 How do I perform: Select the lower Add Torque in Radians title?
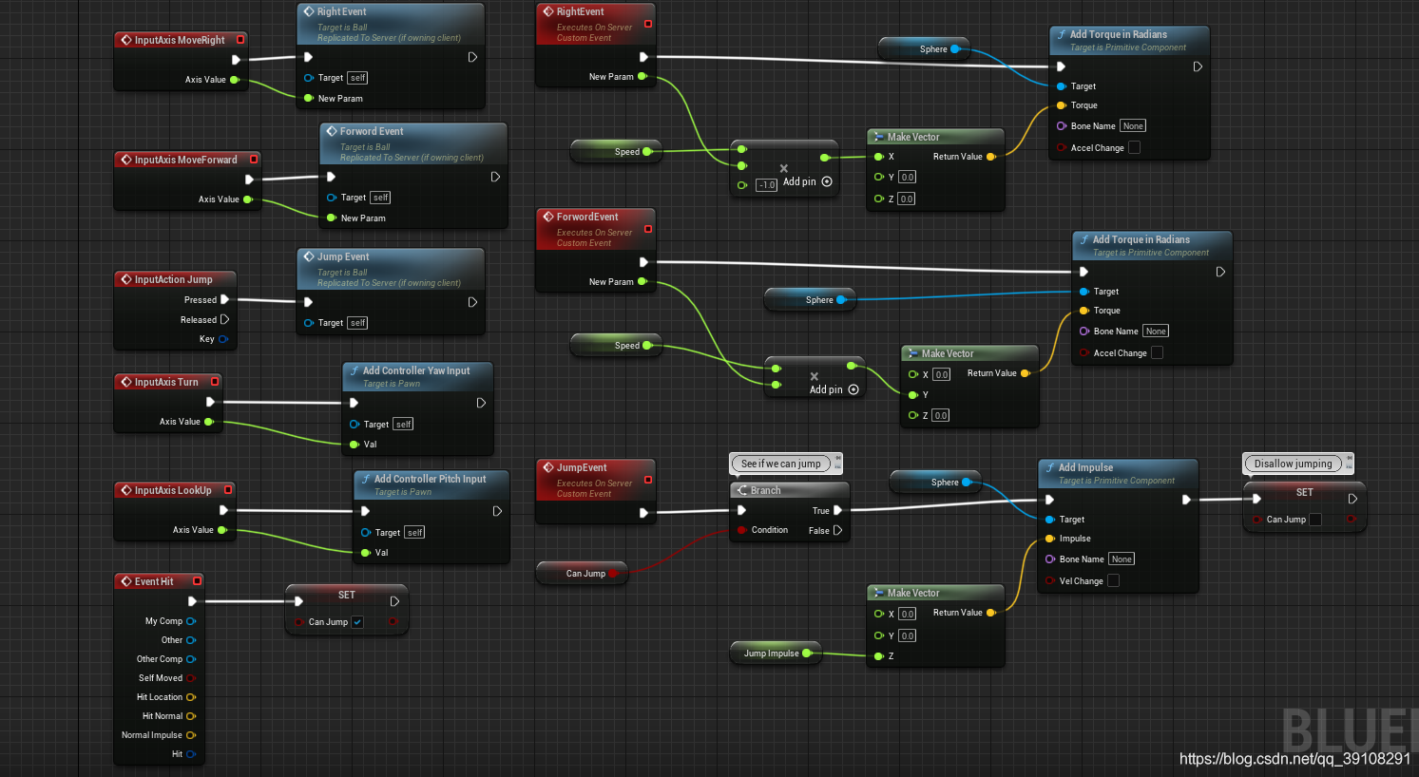(1141, 239)
